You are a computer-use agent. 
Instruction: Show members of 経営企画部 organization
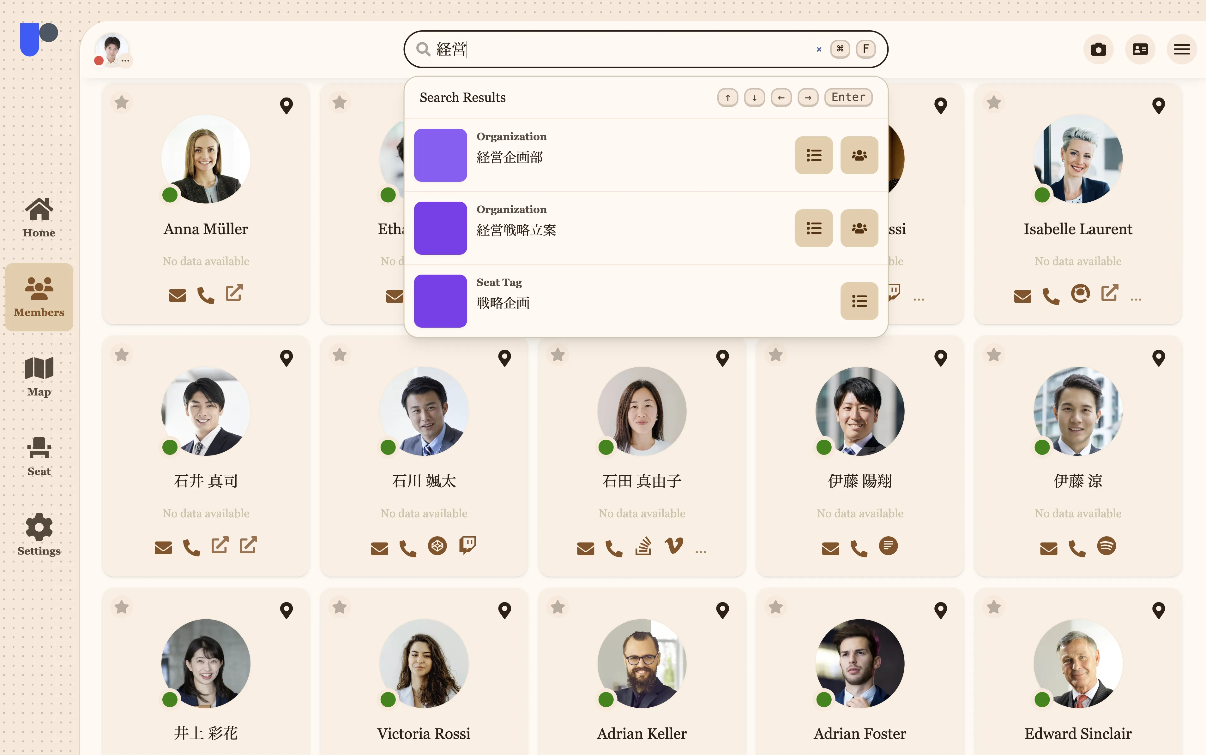[859, 155]
